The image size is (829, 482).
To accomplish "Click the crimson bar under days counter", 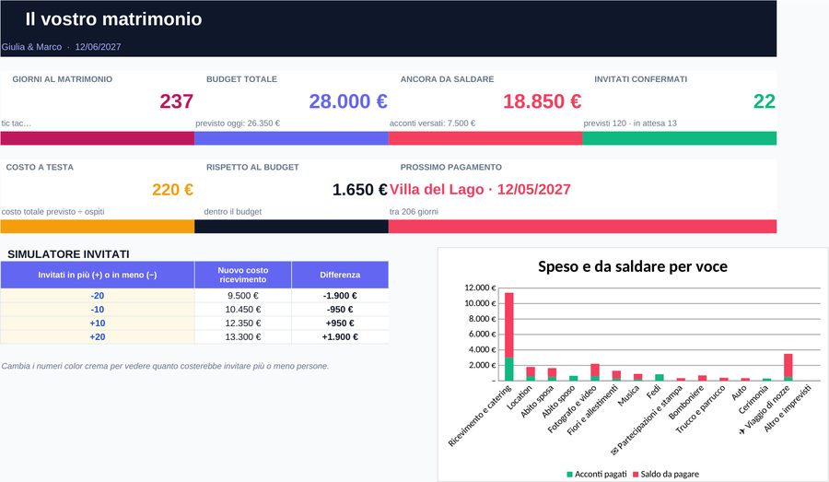I will tap(98, 138).
